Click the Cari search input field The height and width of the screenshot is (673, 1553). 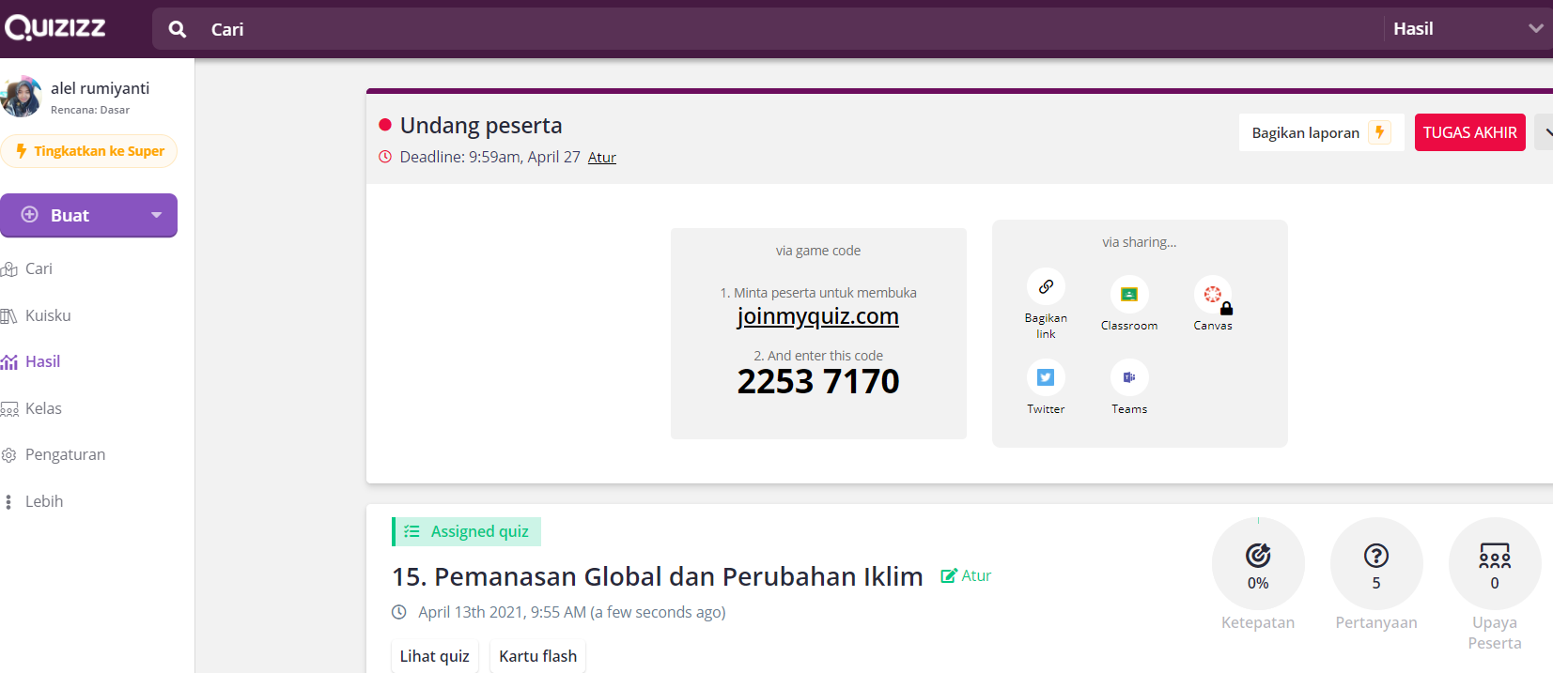coord(752,29)
